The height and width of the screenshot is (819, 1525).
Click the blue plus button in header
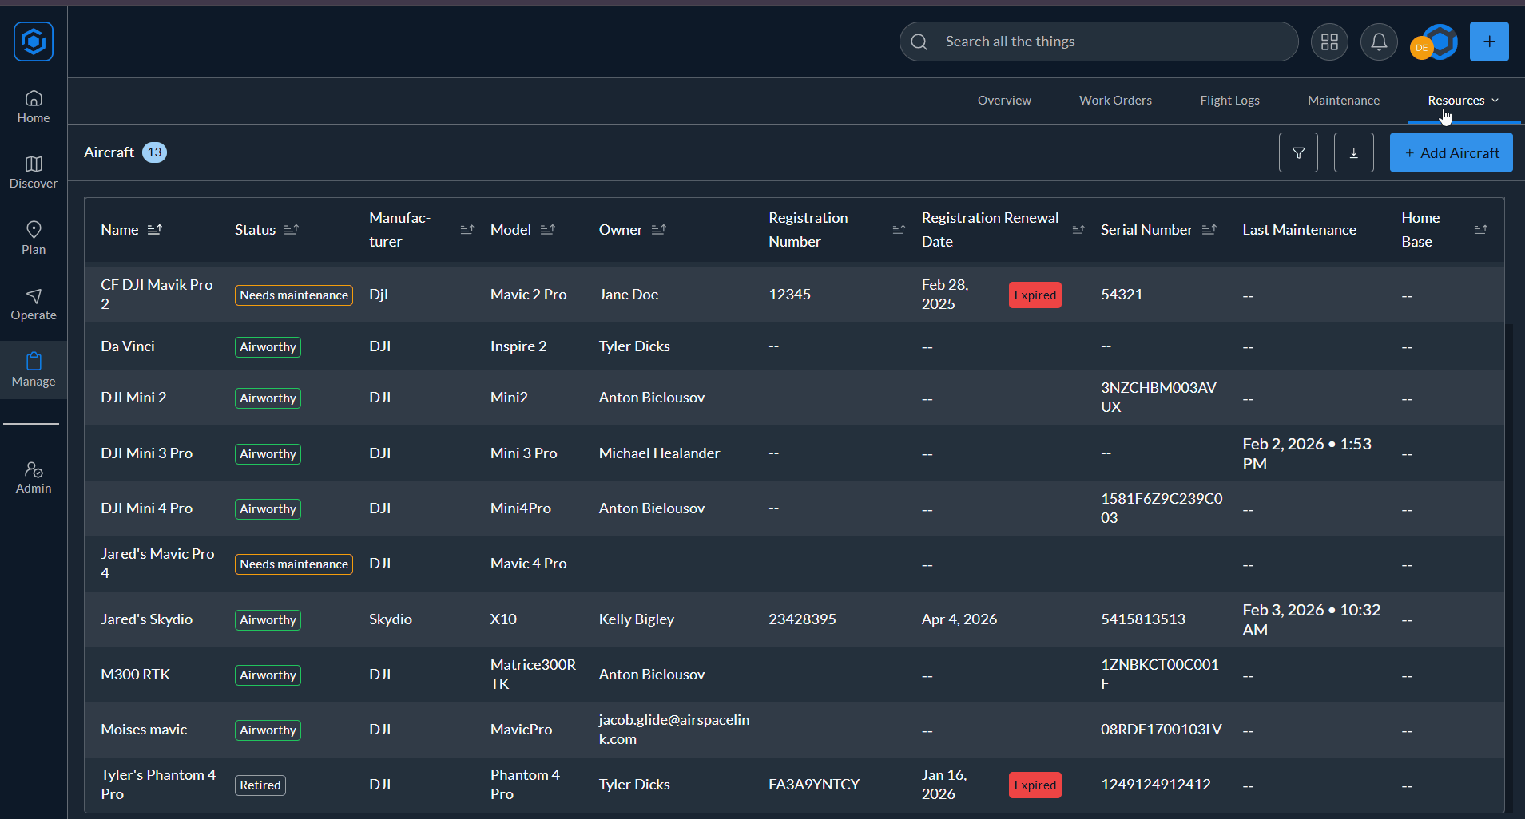[x=1489, y=42]
